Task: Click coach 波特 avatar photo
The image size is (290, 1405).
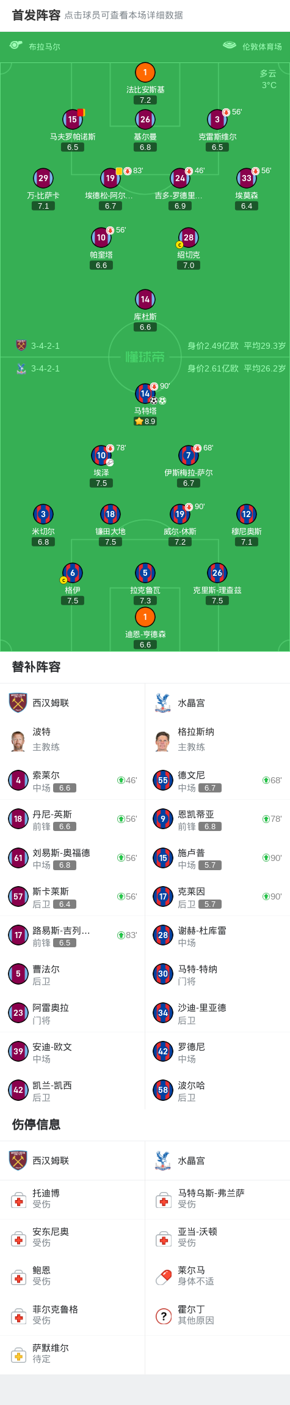Action: tap(18, 740)
